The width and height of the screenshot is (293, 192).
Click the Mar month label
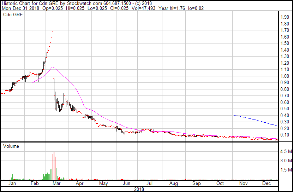click(x=56, y=183)
